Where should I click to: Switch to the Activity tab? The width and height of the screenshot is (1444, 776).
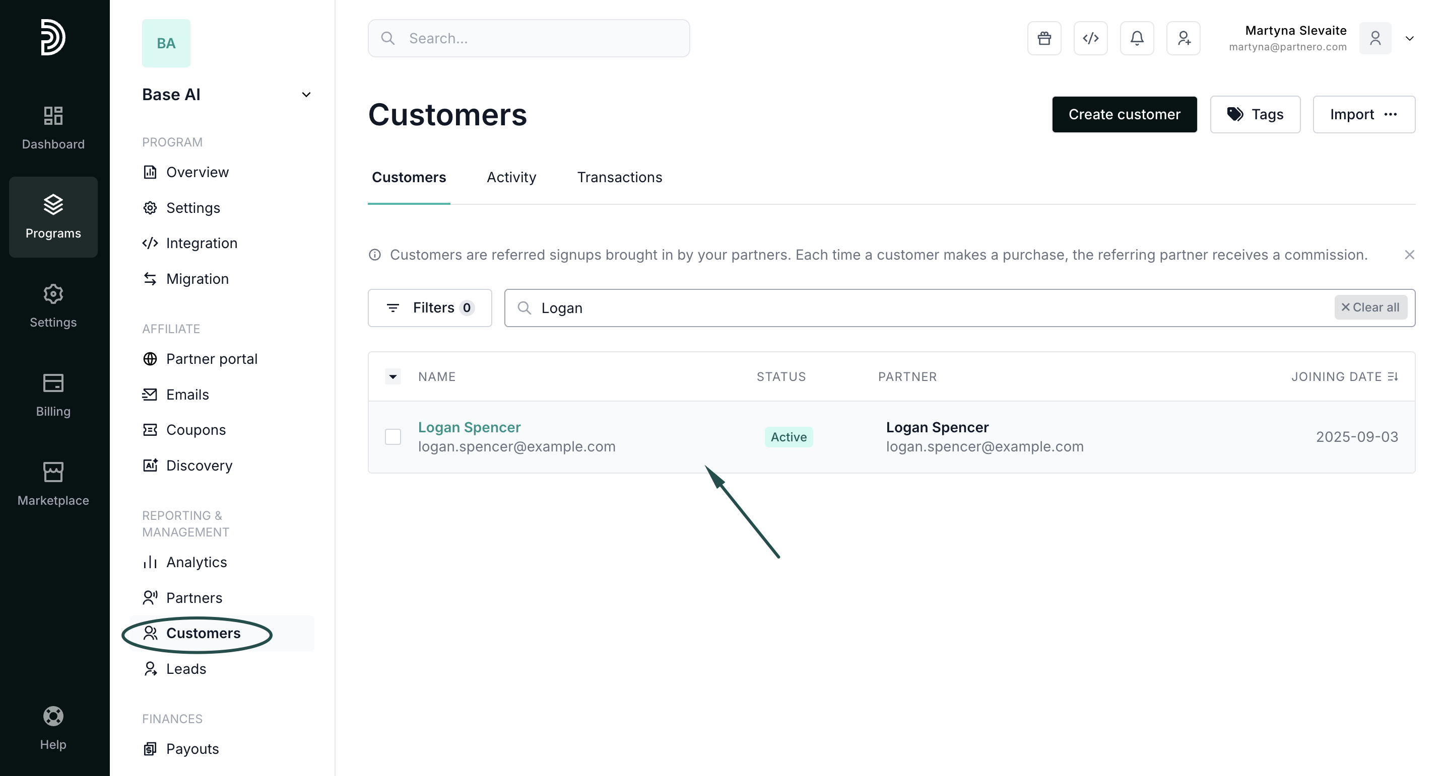pos(511,178)
